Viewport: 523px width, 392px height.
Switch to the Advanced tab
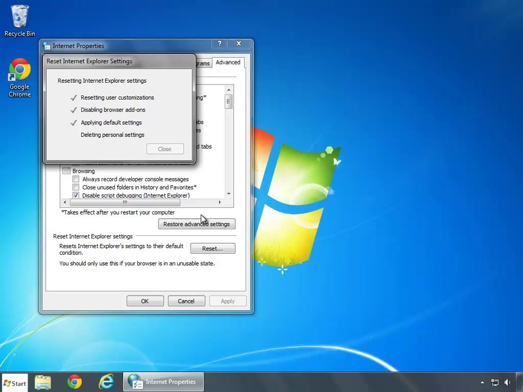(228, 63)
